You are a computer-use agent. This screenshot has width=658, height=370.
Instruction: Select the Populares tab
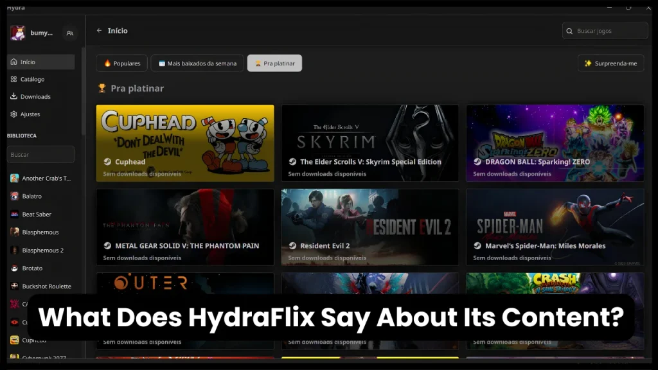pos(121,64)
